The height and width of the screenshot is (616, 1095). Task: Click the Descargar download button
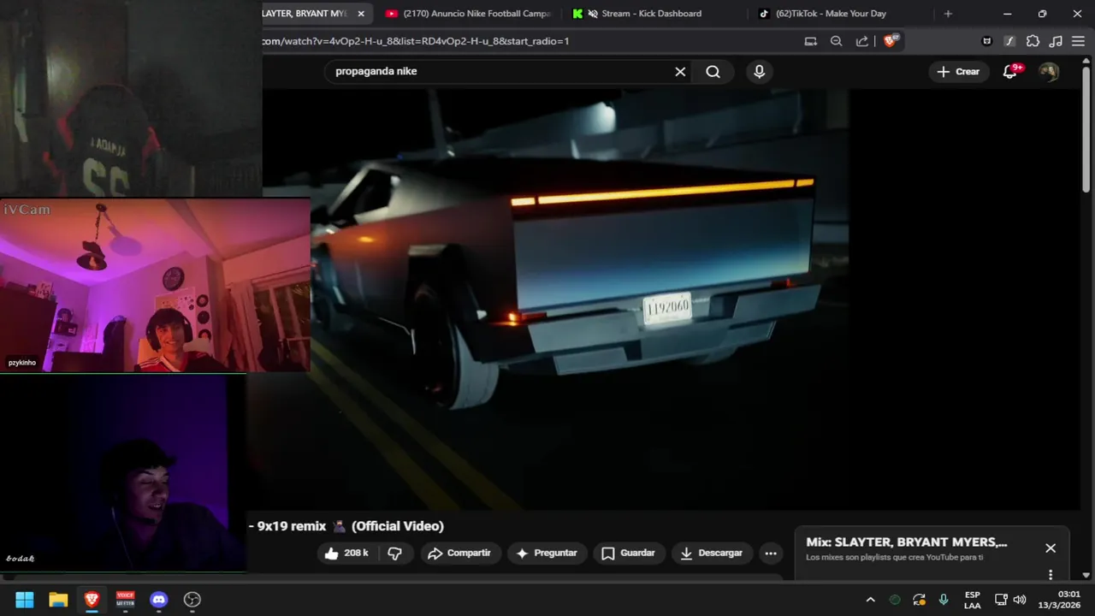tap(712, 554)
